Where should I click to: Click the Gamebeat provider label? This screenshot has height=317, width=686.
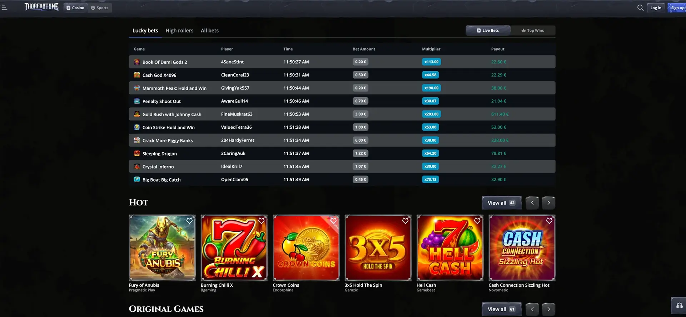pos(426,290)
